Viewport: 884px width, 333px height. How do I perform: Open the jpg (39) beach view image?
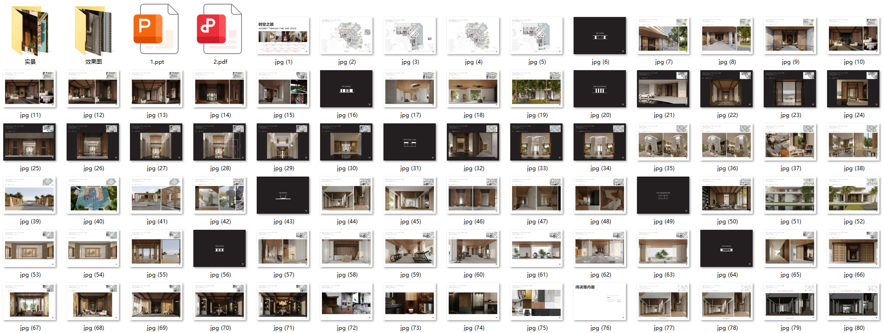(29, 195)
